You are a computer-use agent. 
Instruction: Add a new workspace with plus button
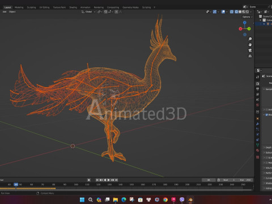[x=154, y=7]
